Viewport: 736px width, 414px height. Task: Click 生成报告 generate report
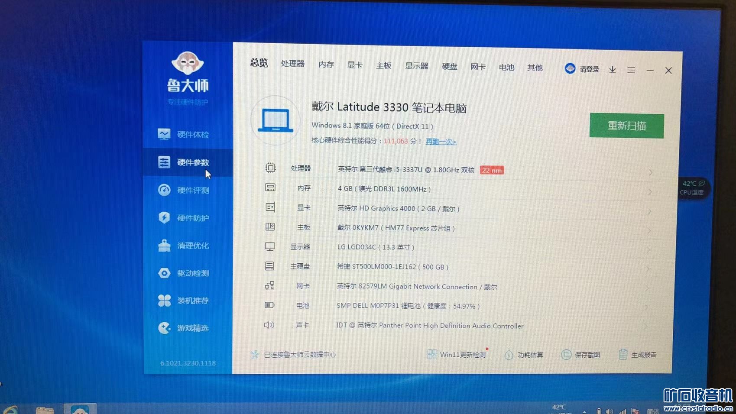tap(638, 355)
